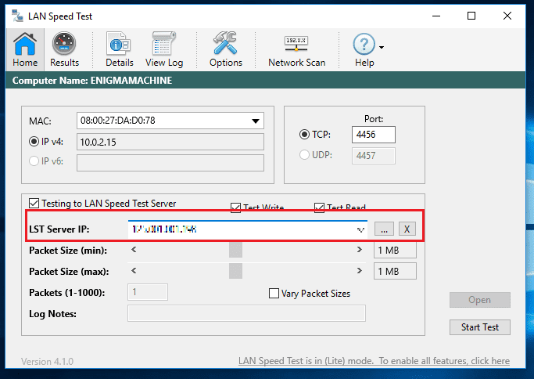This screenshot has height=379, width=534.
Task: Clear server IP with X button
Action: [407, 229]
